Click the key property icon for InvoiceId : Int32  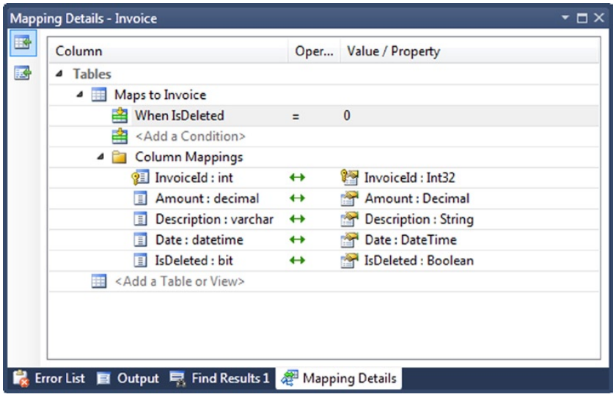click(349, 177)
